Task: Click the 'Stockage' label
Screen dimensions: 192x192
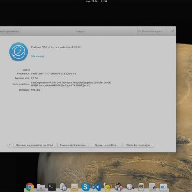Action: pos(24,90)
